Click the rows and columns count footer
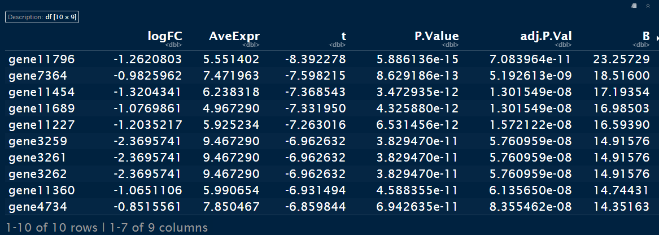Viewport: 659px width, 235px height. [x=107, y=228]
